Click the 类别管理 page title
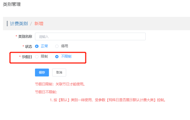190x120 pixels. [12, 4]
